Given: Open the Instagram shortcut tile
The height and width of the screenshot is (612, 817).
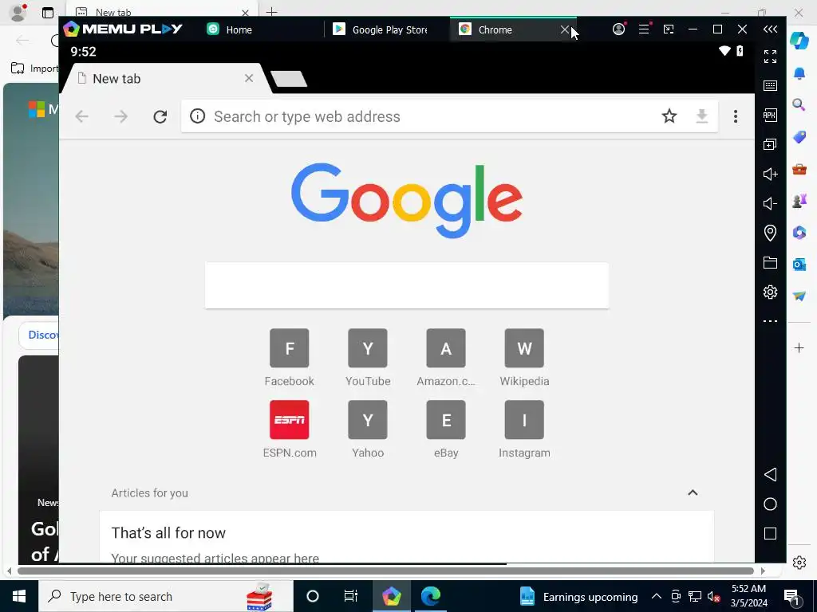Looking at the screenshot, I should (x=524, y=430).
